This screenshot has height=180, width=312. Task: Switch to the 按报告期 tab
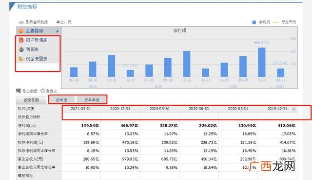point(31,100)
